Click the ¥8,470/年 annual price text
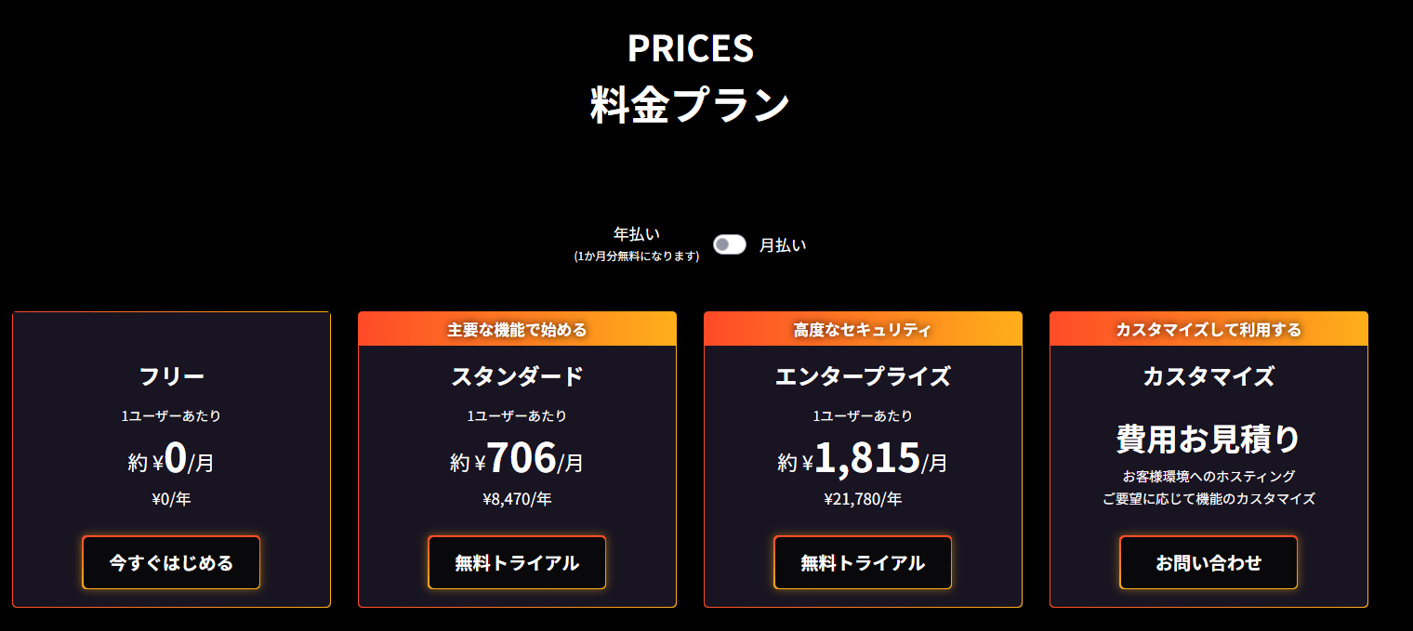1413x631 pixels. pyautogui.click(x=517, y=499)
